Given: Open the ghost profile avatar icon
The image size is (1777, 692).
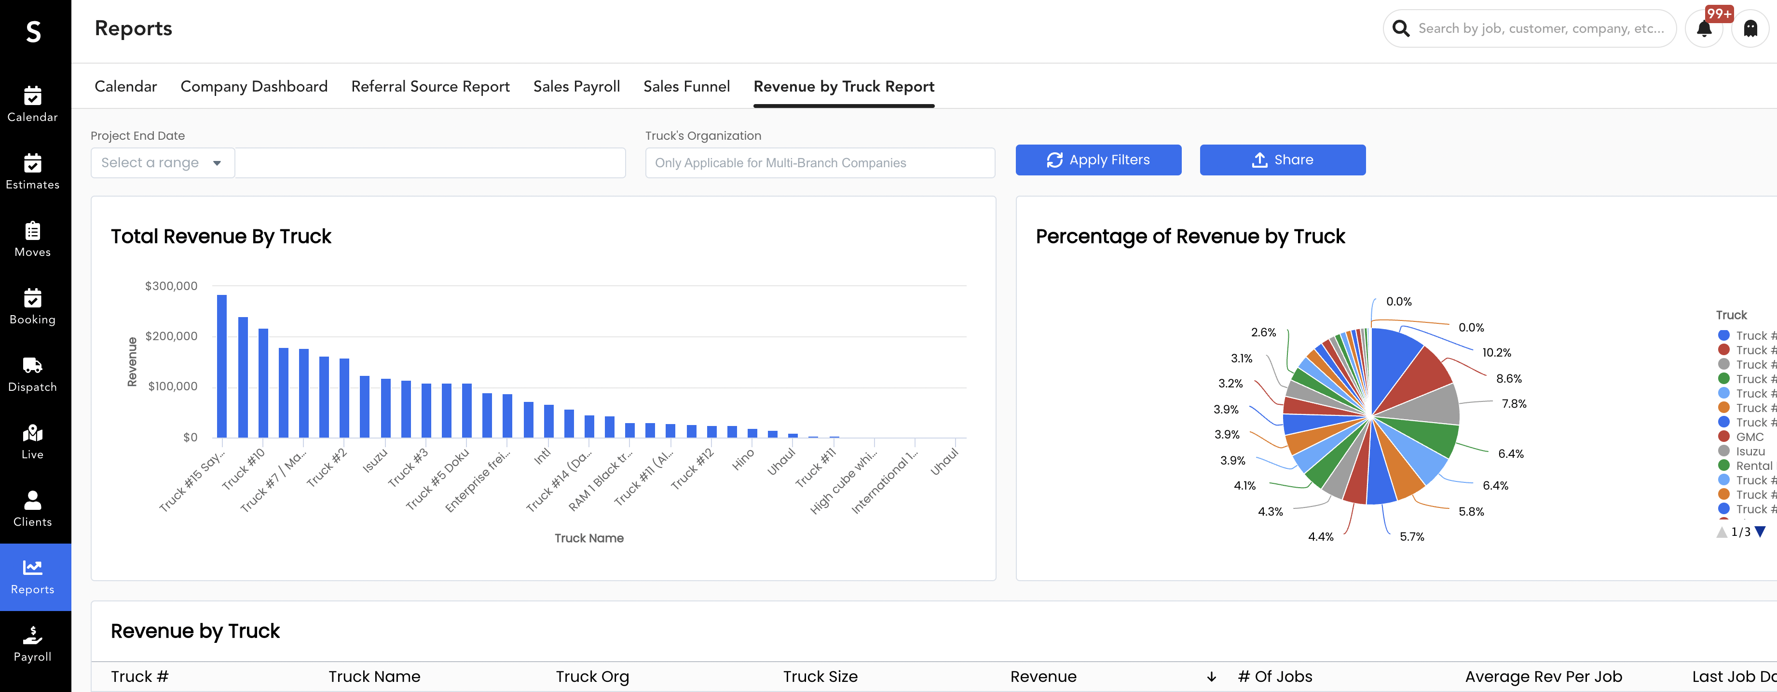Looking at the screenshot, I should pyautogui.click(x=1750, y=29).
